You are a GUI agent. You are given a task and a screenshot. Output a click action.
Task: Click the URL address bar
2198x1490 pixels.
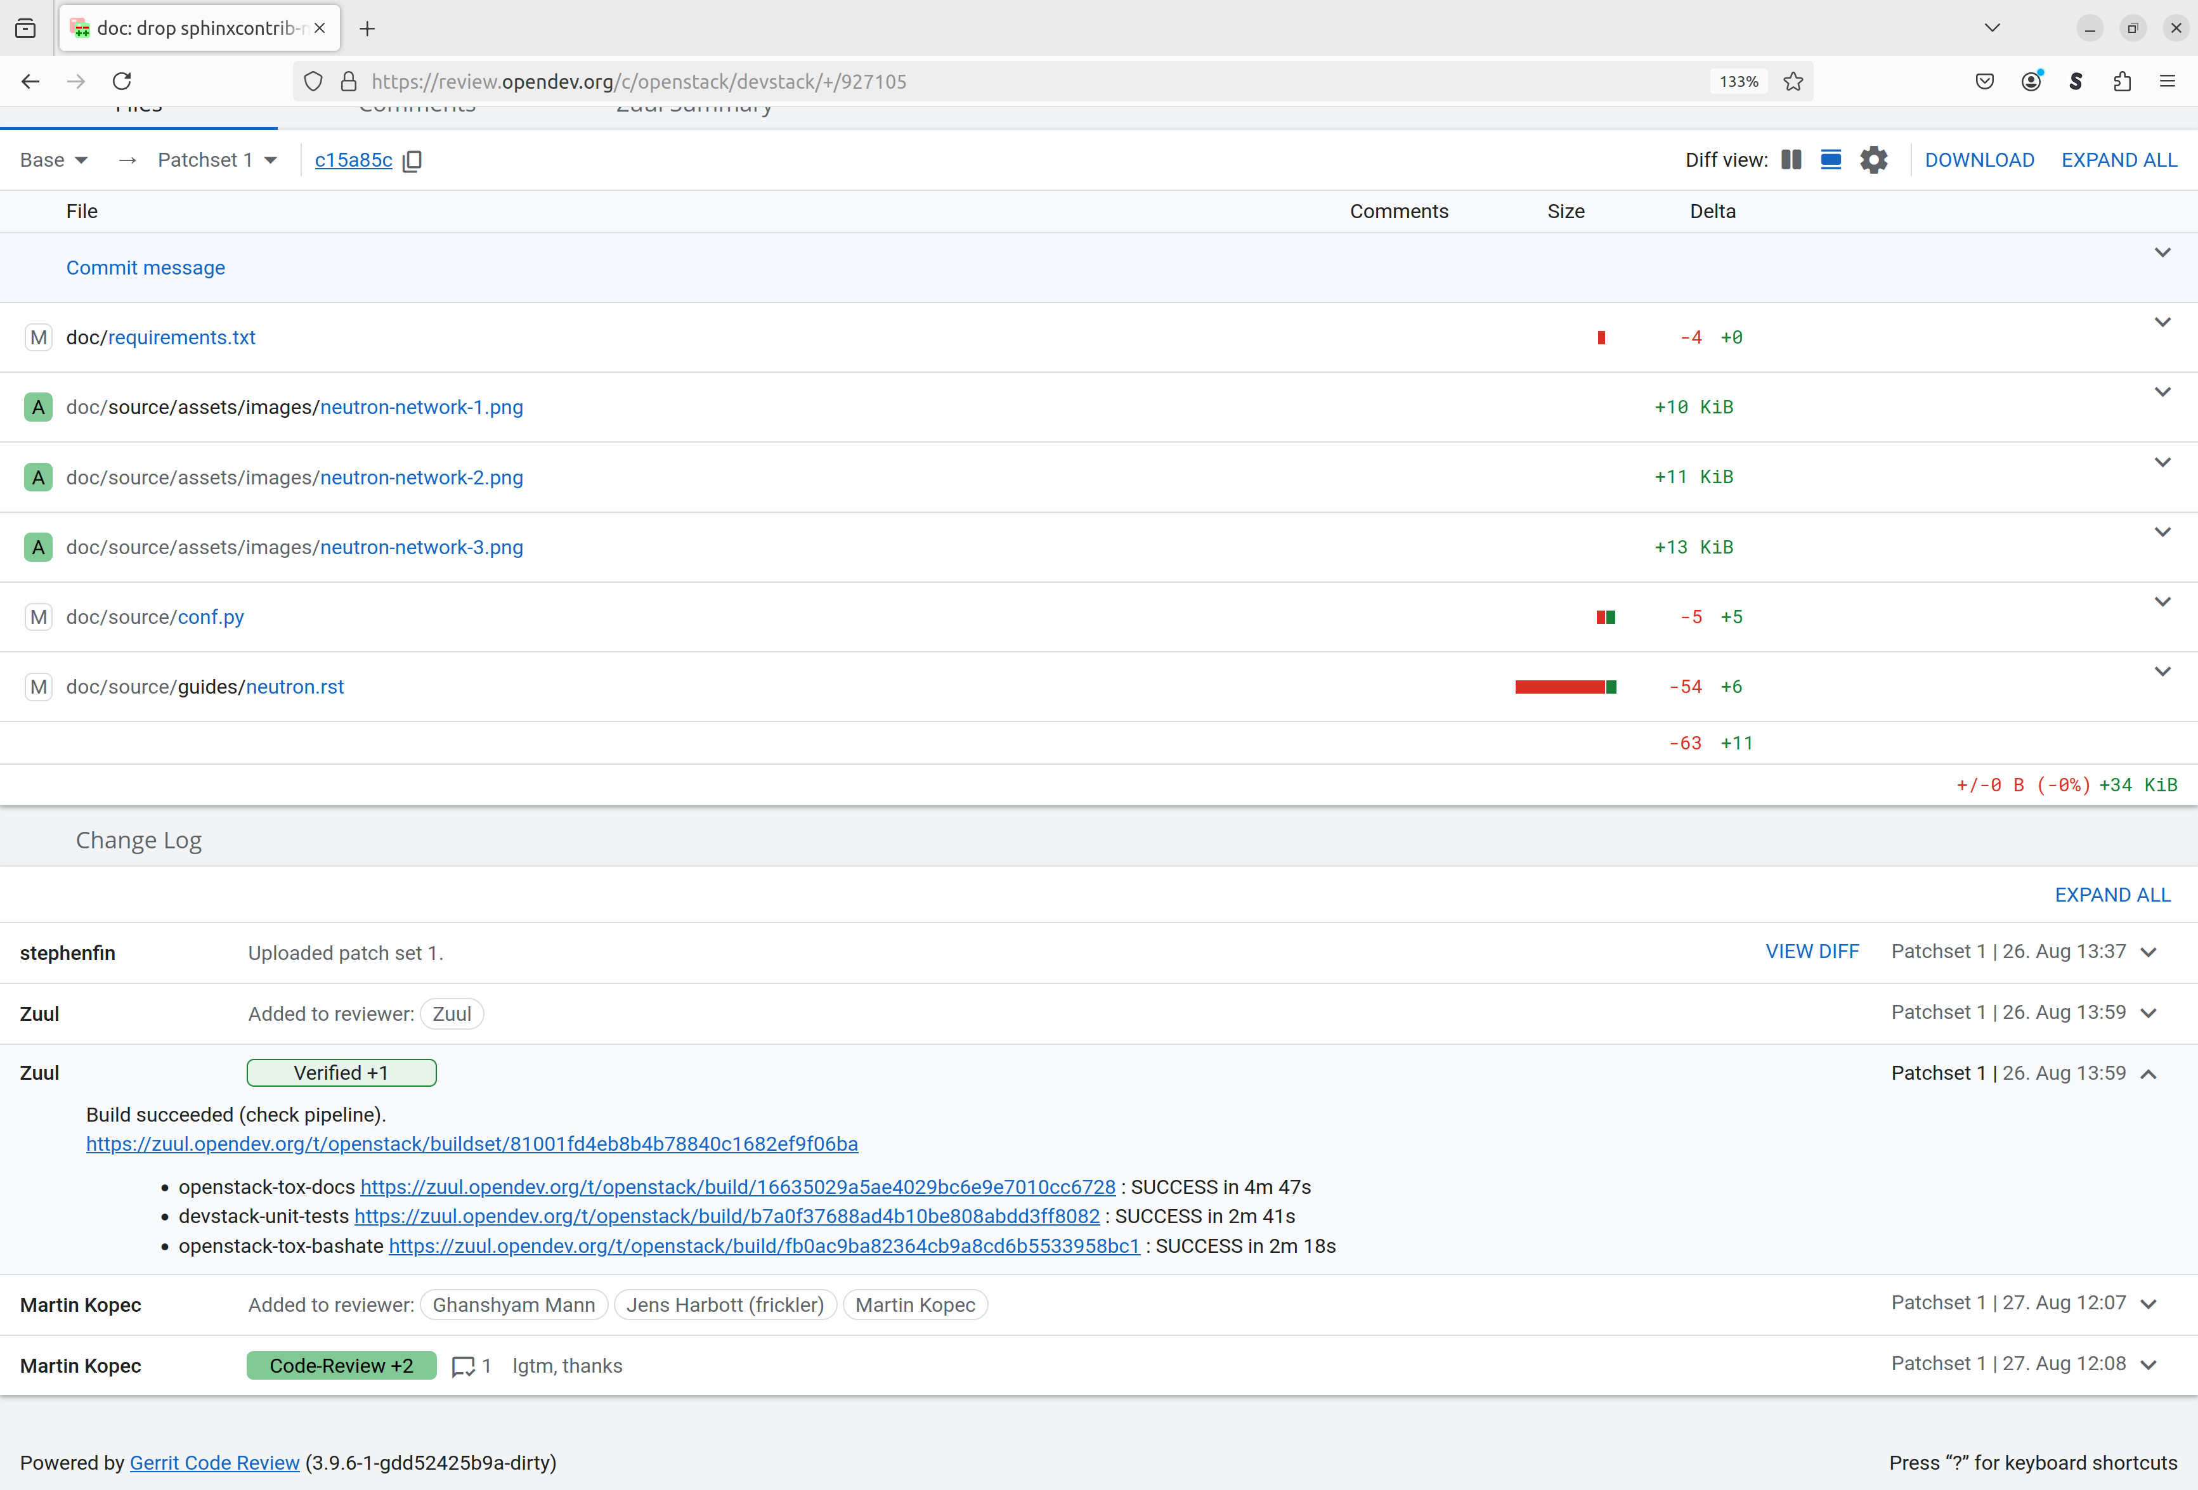[946, 81]
